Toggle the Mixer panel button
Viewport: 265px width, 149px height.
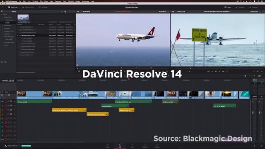(228, 7)
